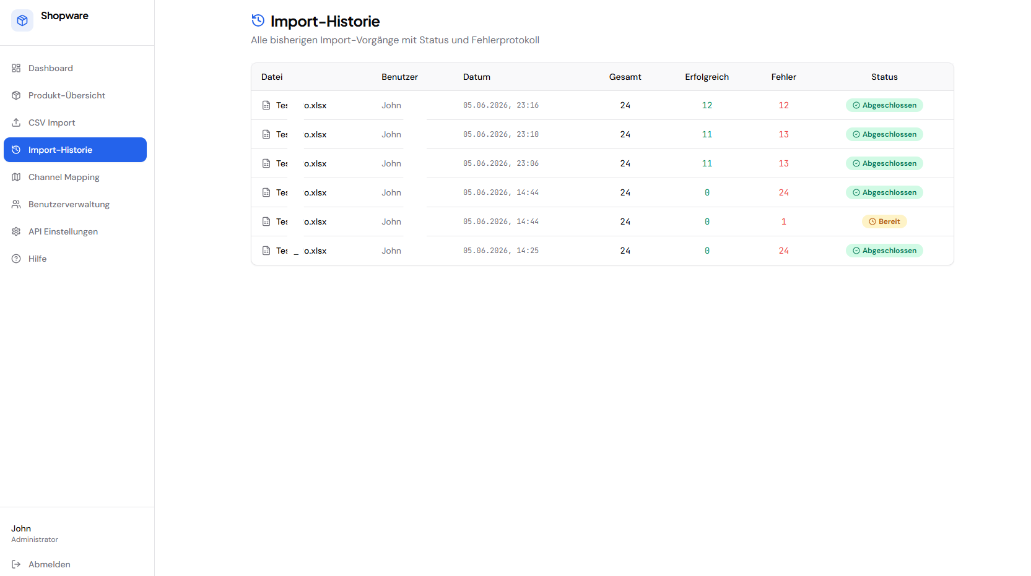Click file icon in the 14:25 import row
1031x576 pixels.
pos(266,251)
